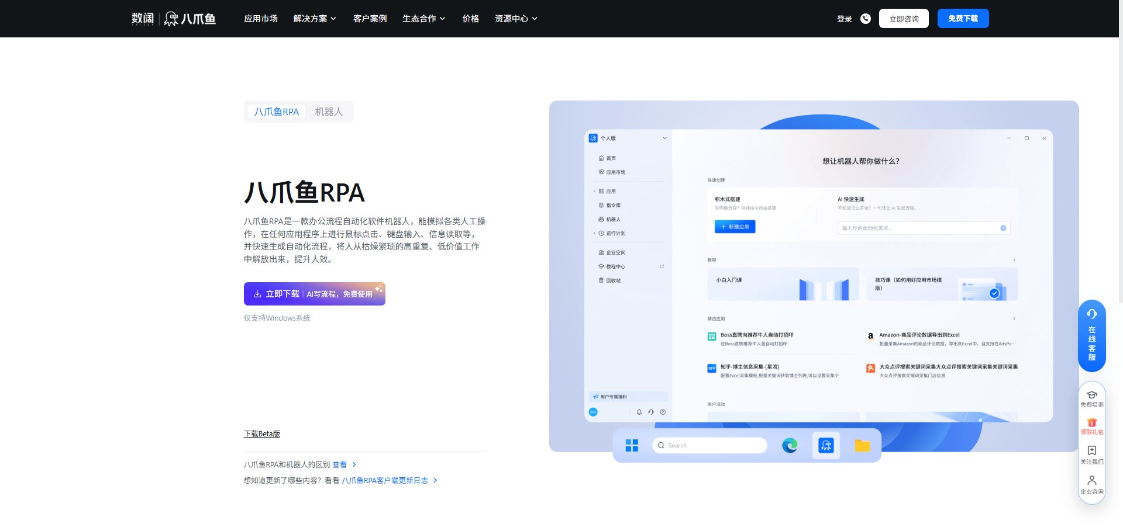1123x531 pixels.
Task: Switch to the 八爪鱼RPA tab
Action: (x=277, y=112)
